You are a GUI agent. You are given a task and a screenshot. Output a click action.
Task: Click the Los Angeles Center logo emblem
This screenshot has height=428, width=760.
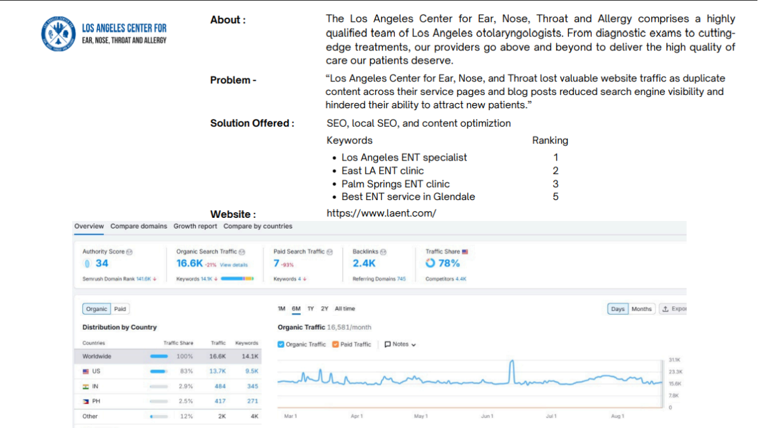pos(58,34)
